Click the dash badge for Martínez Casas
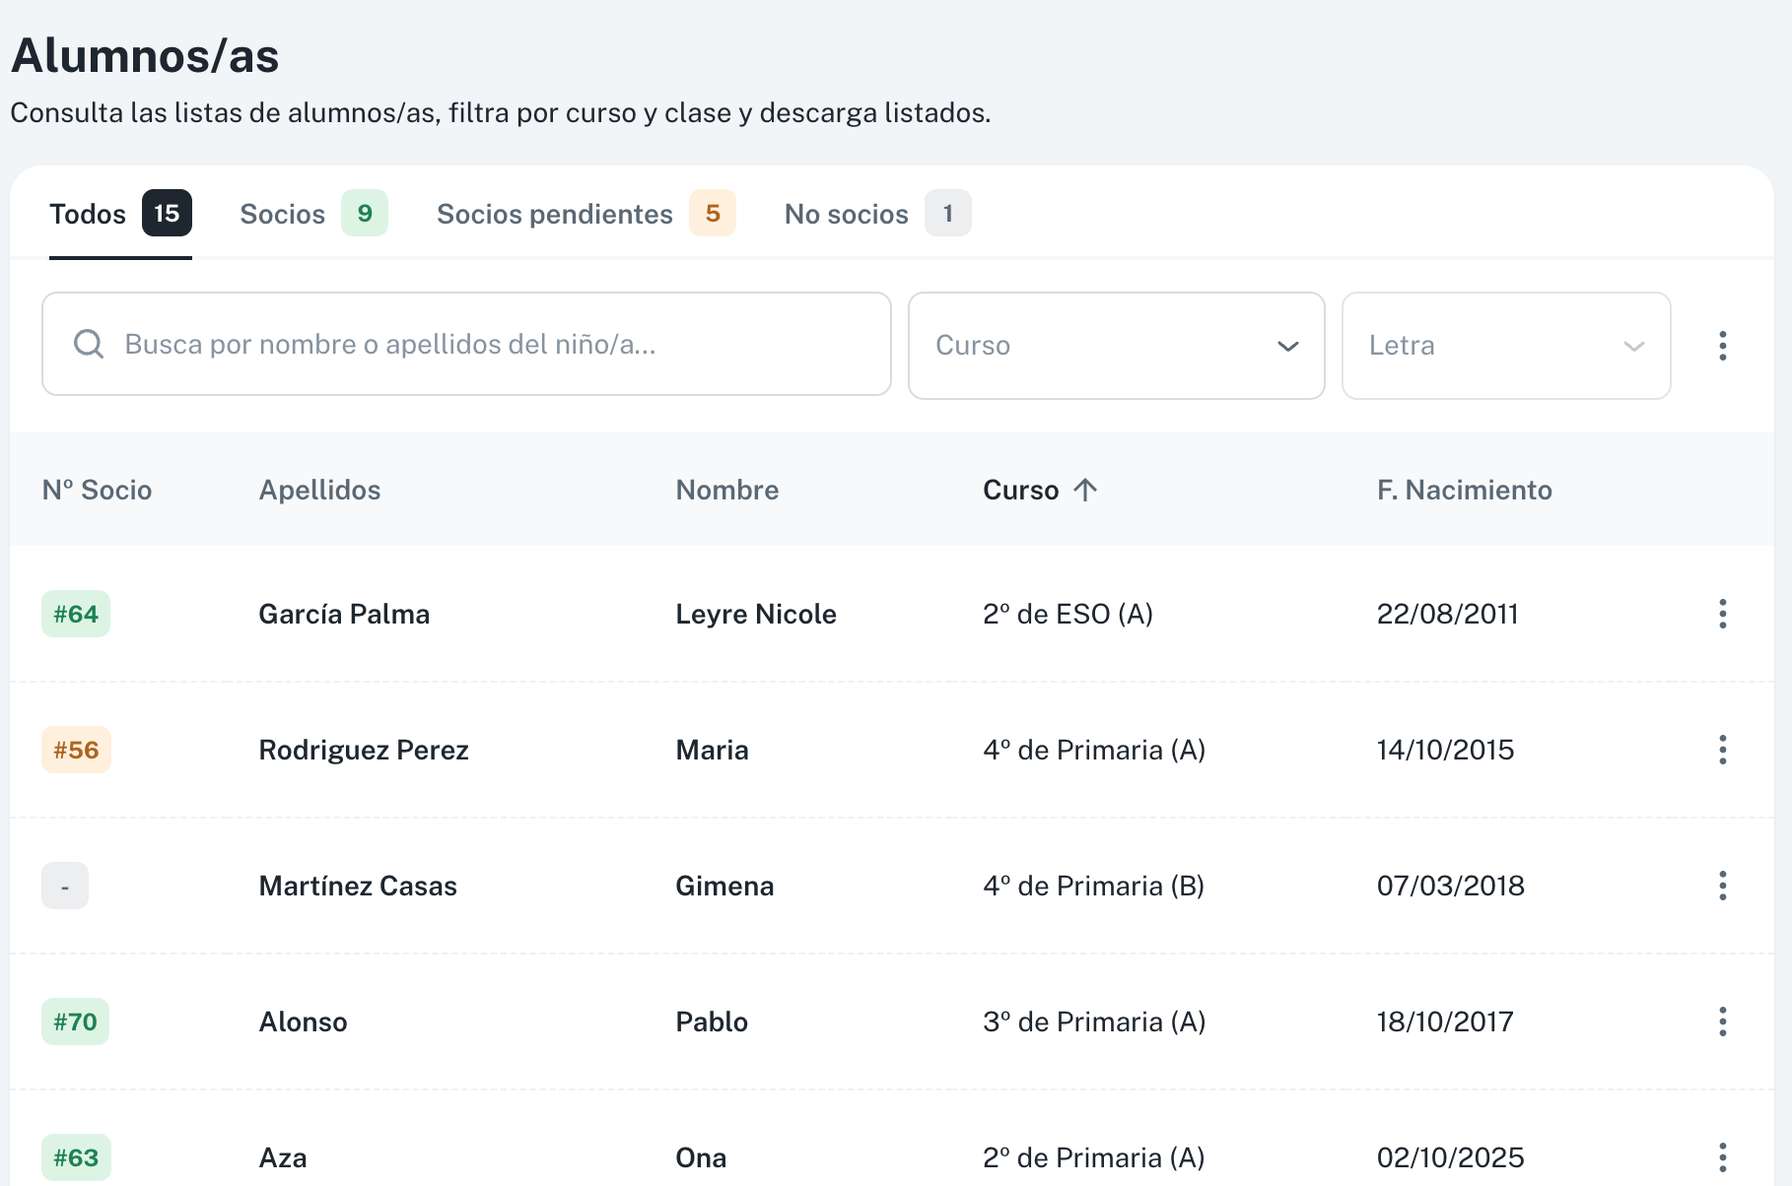Image resolution: width=1792 pixels, height=1186 pixels. pyautogui.click(x=65, y=886)
